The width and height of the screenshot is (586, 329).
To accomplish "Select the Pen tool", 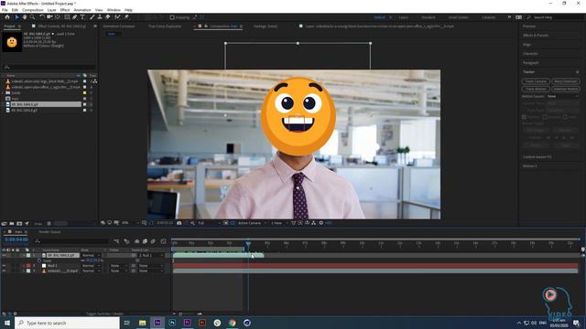I will click(x=75, y=17).
